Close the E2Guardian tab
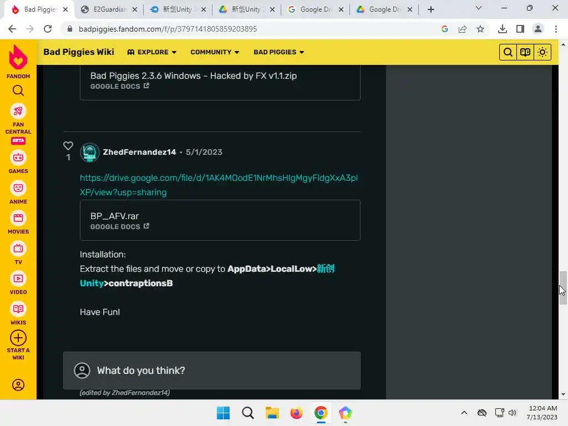Screen dimensions: 568x426 click(x=135, y=9)
